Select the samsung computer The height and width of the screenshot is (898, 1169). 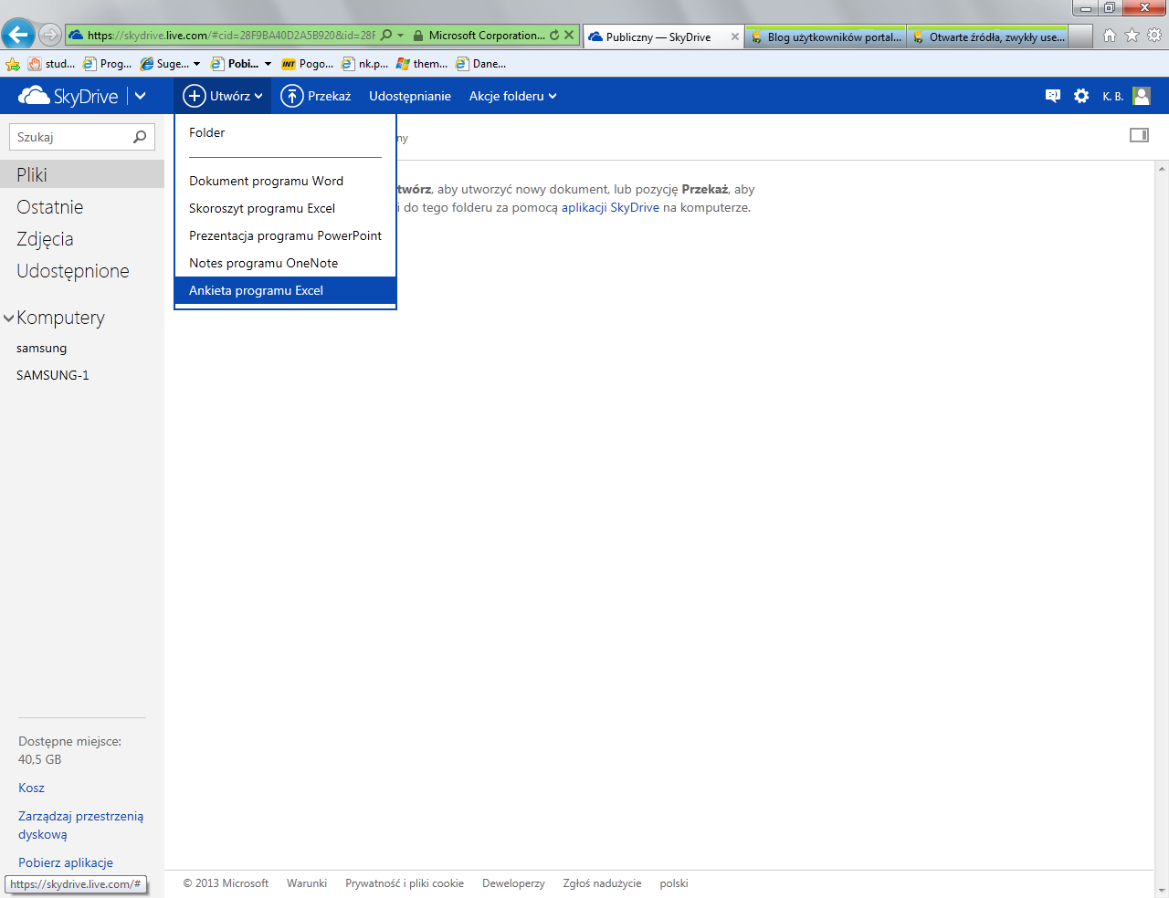[41, 348]
